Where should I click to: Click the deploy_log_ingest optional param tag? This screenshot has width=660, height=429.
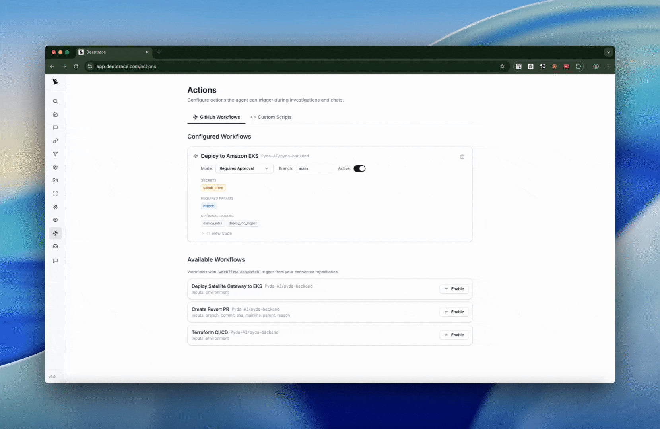tap(243, 223)
